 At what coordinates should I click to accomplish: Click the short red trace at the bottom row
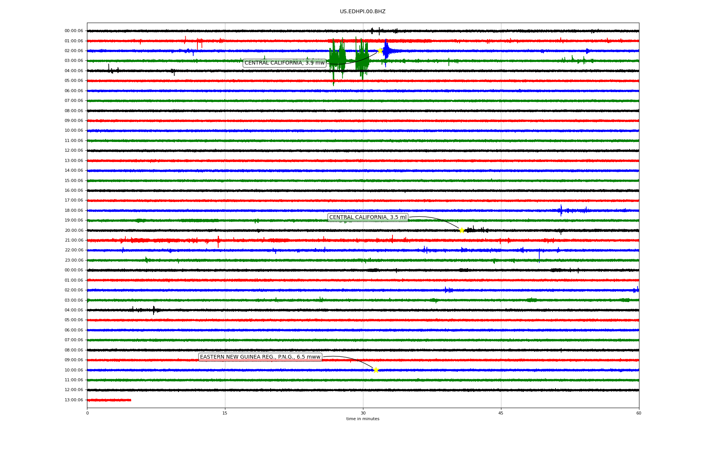click(109, 400)
